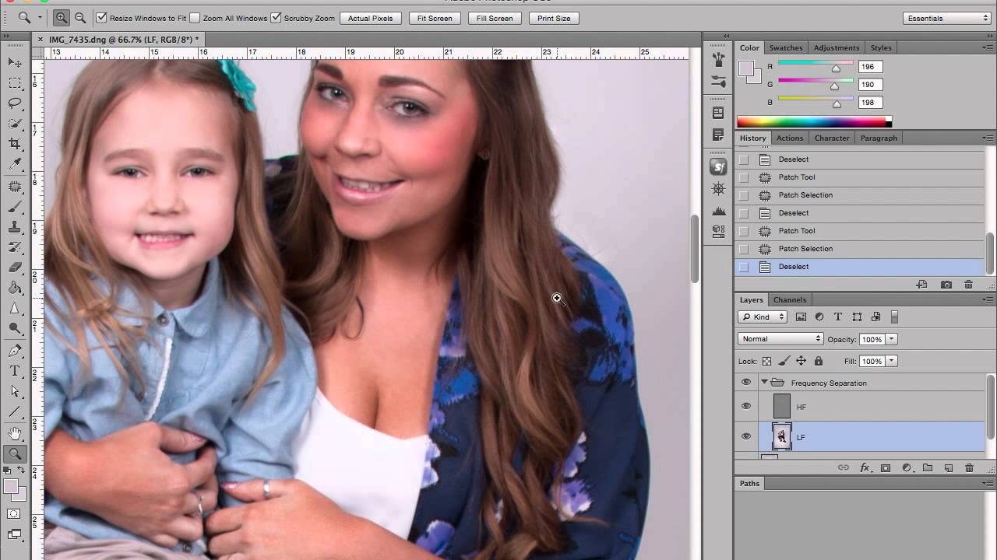Open the layer filter Kind dropdown
Image resolution: width=997 pixels, height=560 pixels.
pyautogui.click(x=763, y=317)
